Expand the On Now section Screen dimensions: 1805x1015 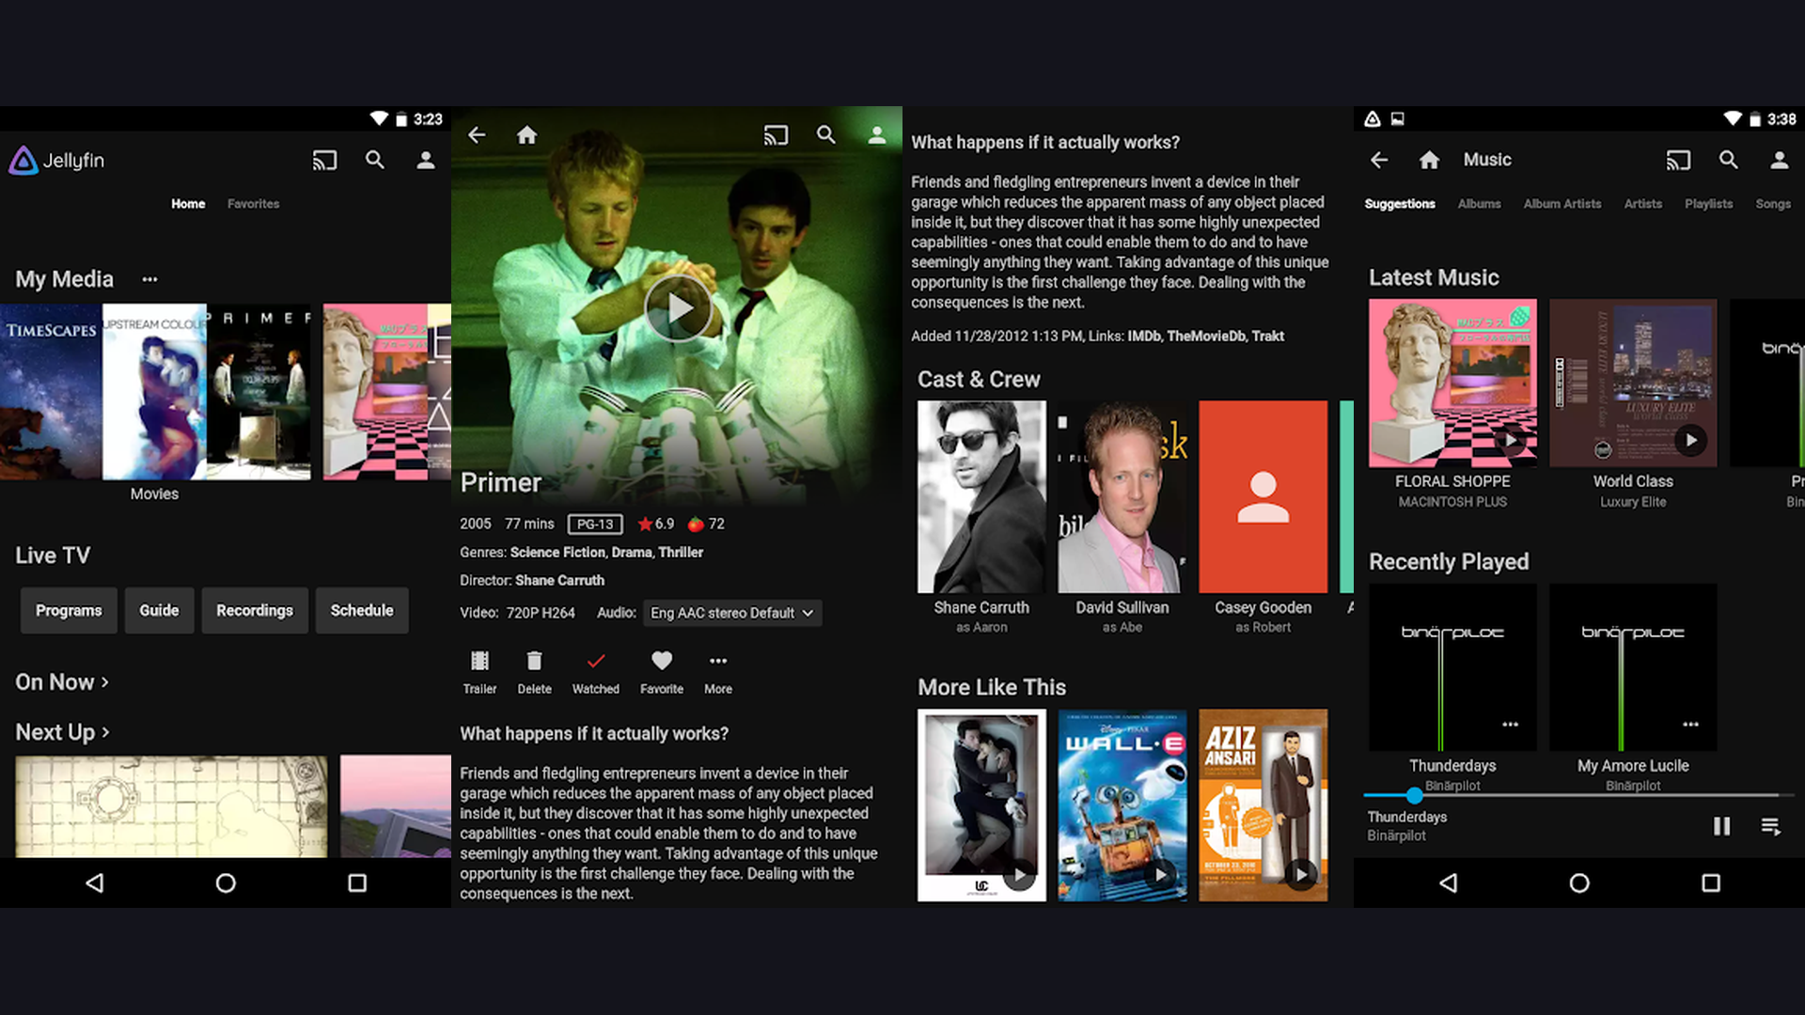[62, 682]
